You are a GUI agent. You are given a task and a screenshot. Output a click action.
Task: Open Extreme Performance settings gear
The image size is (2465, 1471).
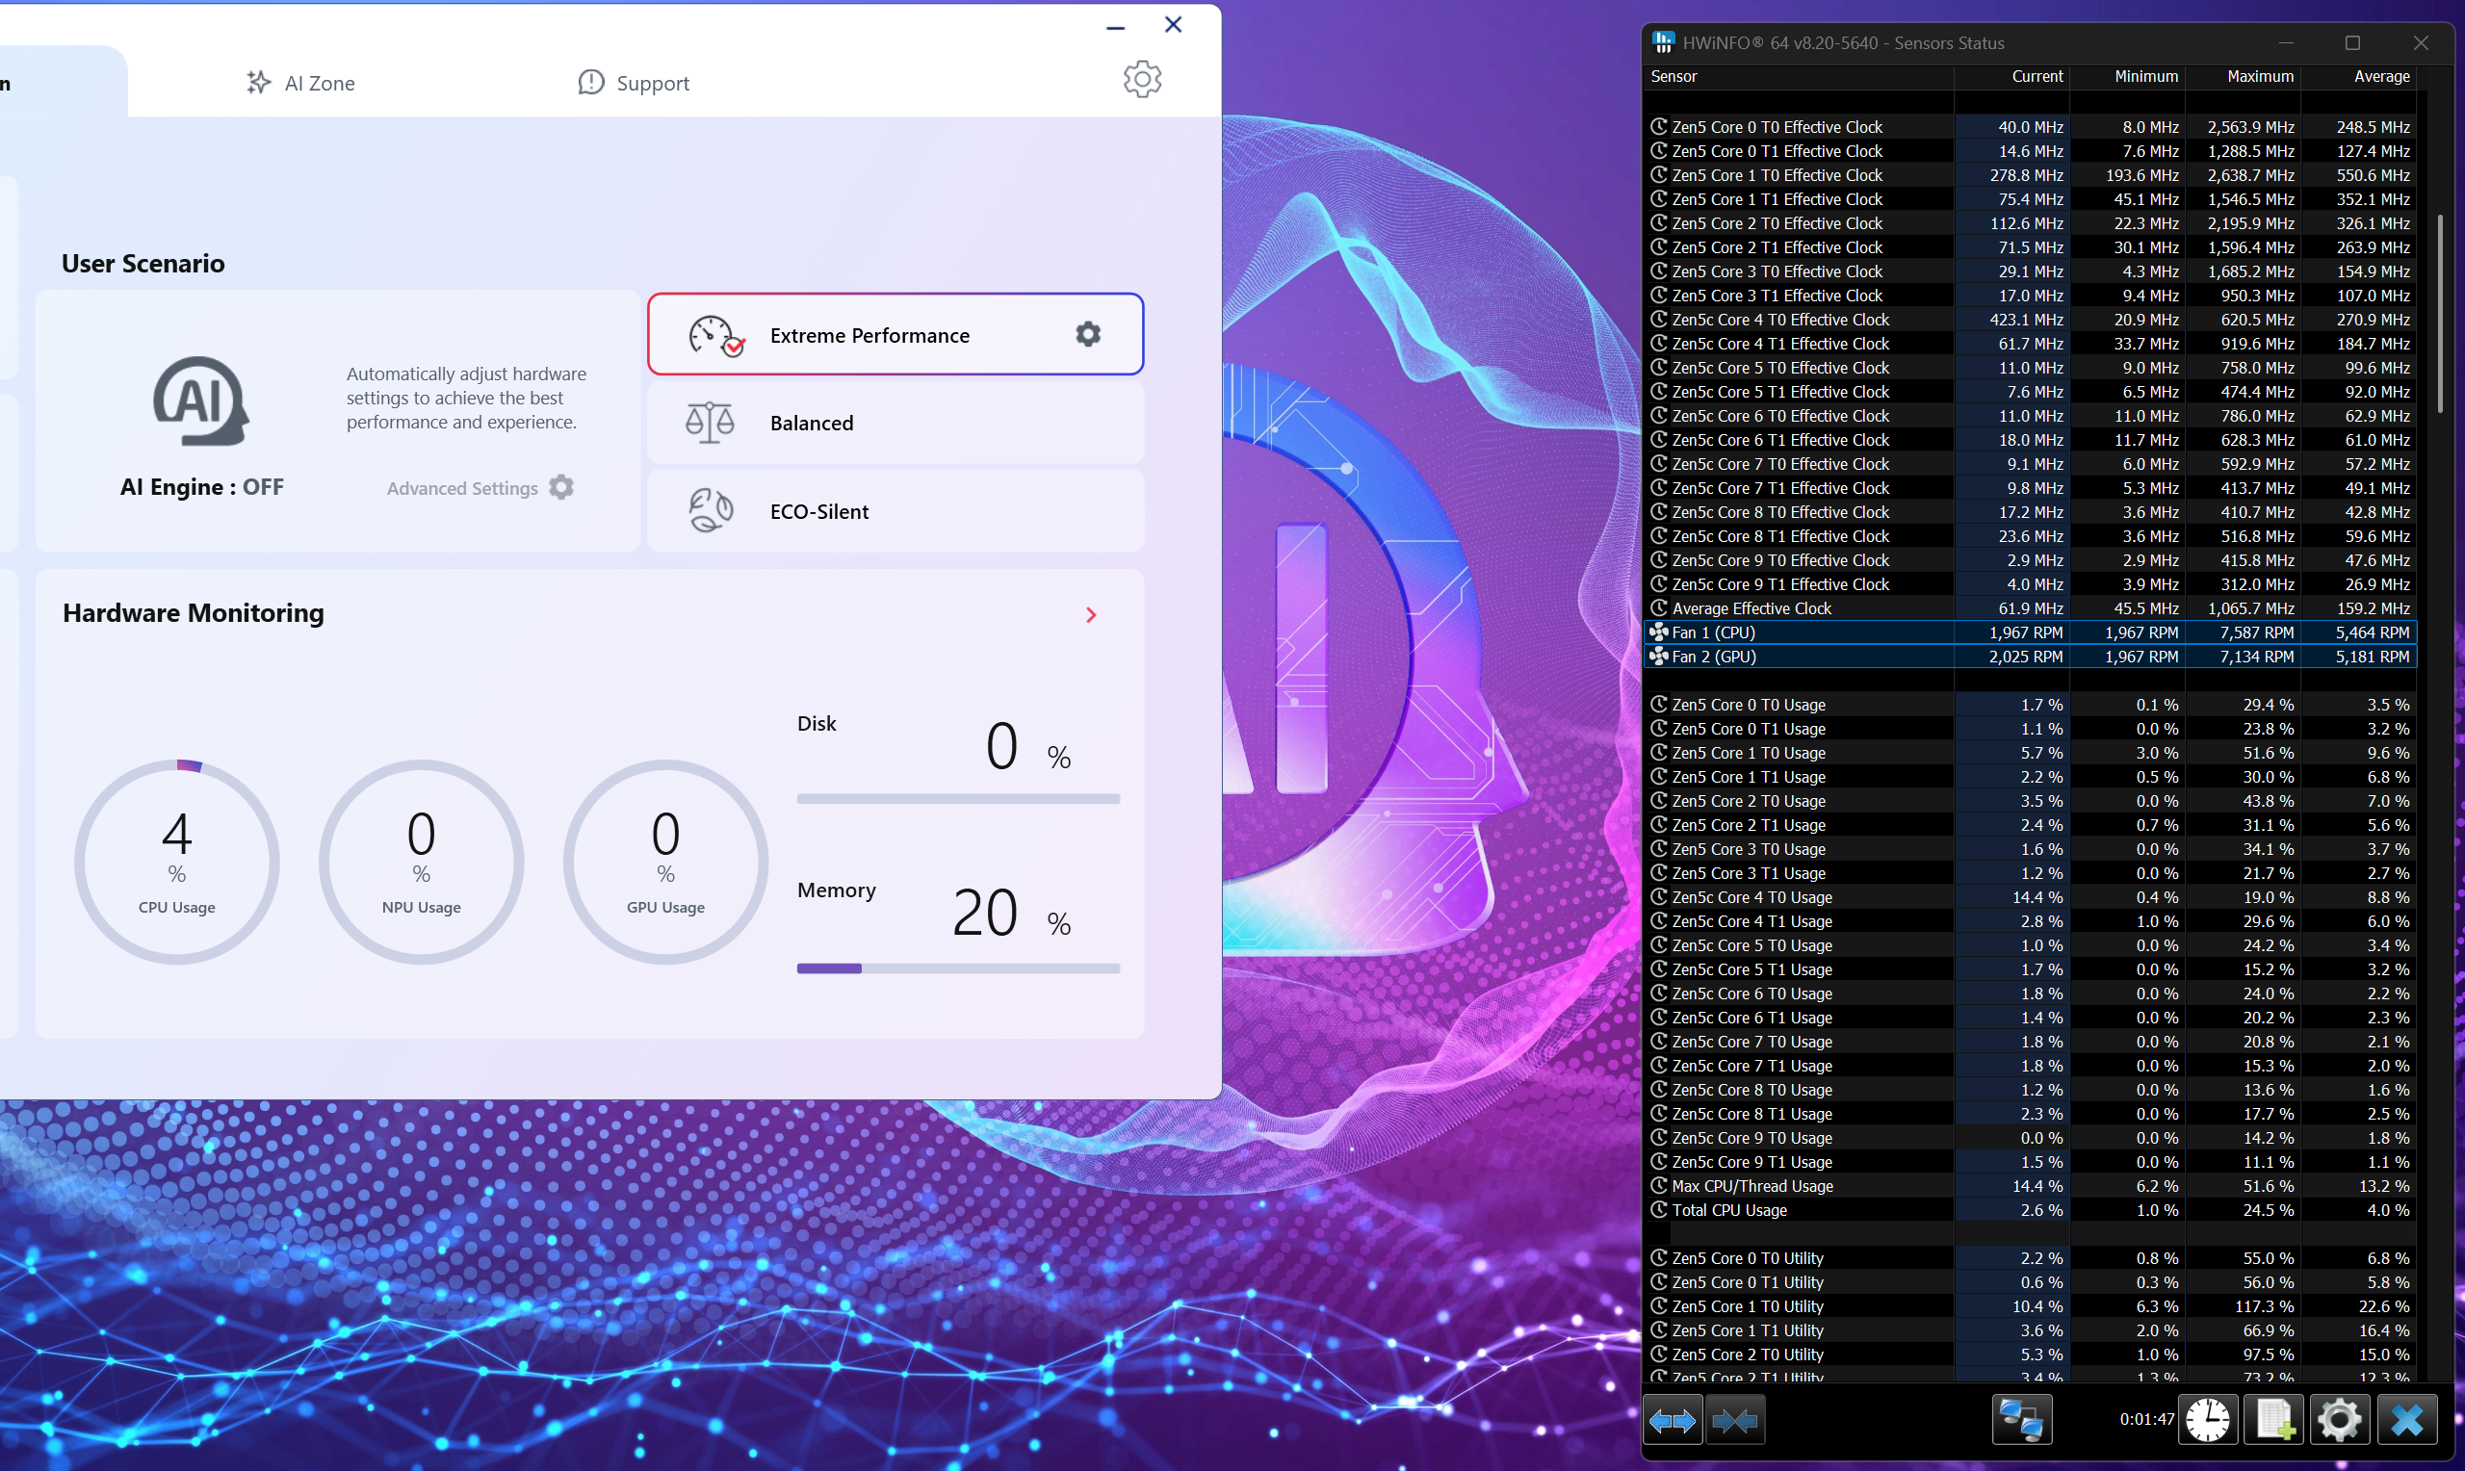click(x=1088, y=334)
